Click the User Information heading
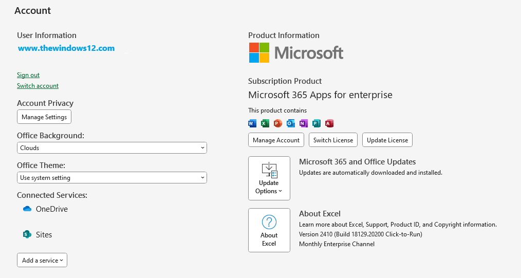521x278 pixels. [47, 35]
